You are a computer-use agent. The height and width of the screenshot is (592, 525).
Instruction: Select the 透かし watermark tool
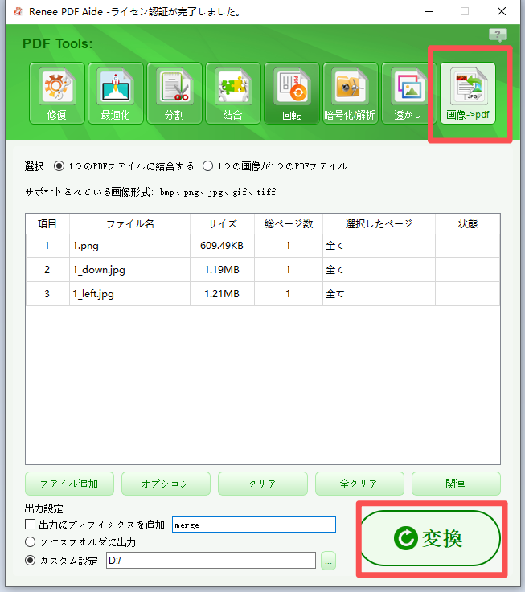(x=409, y=93)
